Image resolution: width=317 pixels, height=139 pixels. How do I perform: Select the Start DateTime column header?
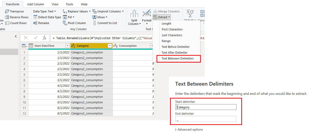(49, 46)
